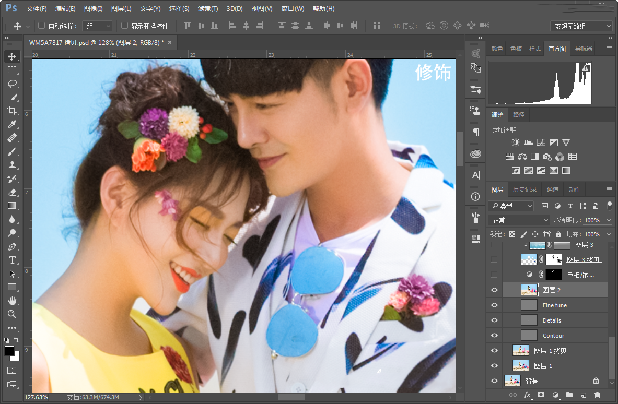Click the 127.63% zoom level field
Viewport: 618px width, 404px height.
tap(37, 397)
